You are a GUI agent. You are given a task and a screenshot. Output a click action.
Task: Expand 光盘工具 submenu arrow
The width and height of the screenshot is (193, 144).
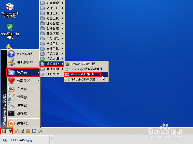(x=63, y=18)
